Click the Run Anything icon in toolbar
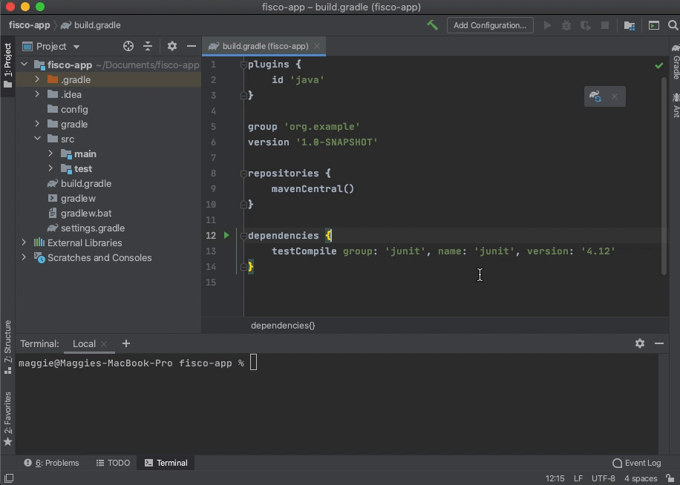This screenshot has height=485, width=680. 654,25
